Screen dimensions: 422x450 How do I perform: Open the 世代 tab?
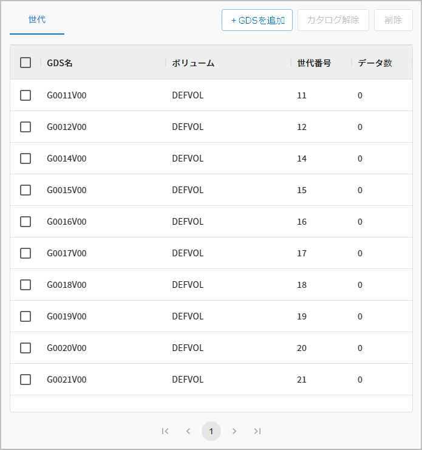tap(37, 19)
